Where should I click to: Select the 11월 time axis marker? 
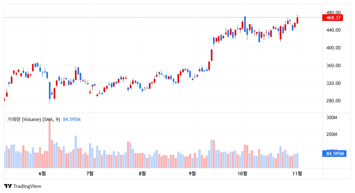click(297, 173)
